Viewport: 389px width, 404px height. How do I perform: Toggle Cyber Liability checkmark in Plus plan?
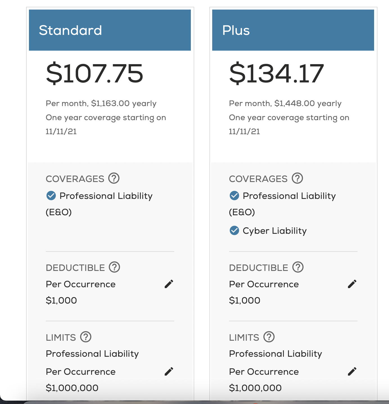click(x=234, y=231)
